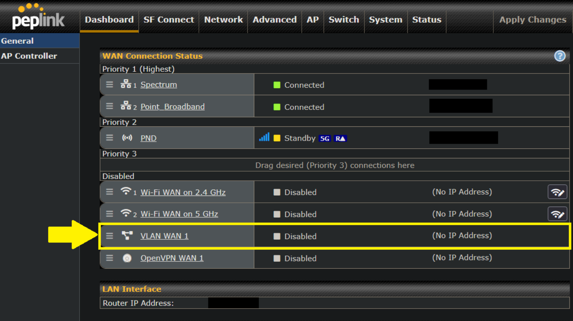Viewport: 573px width, 321px height.
Task: Click the Wi-Fi icon for 5 GHz WAN
Action: tap(126, 213)
